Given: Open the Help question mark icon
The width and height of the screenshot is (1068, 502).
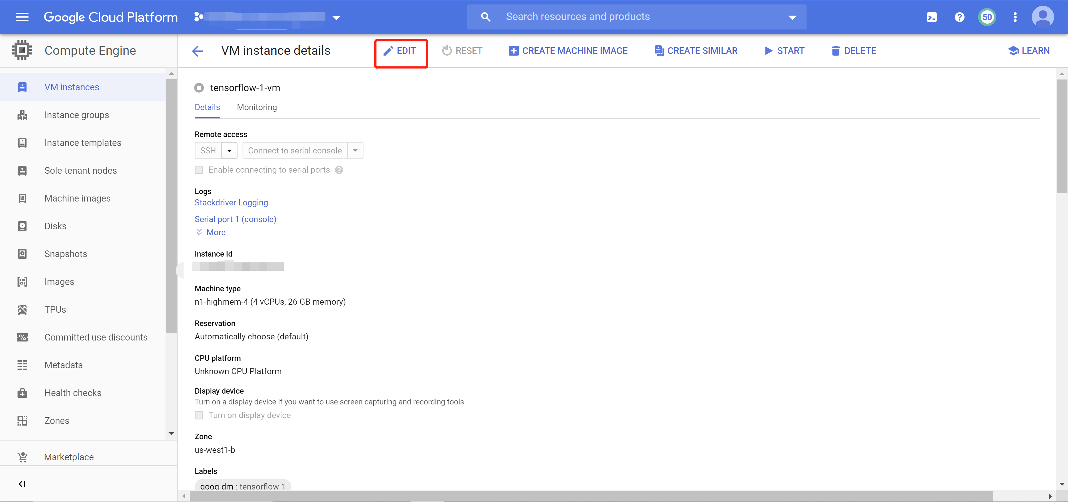Looking at the screenshot, I should (959, 17).
